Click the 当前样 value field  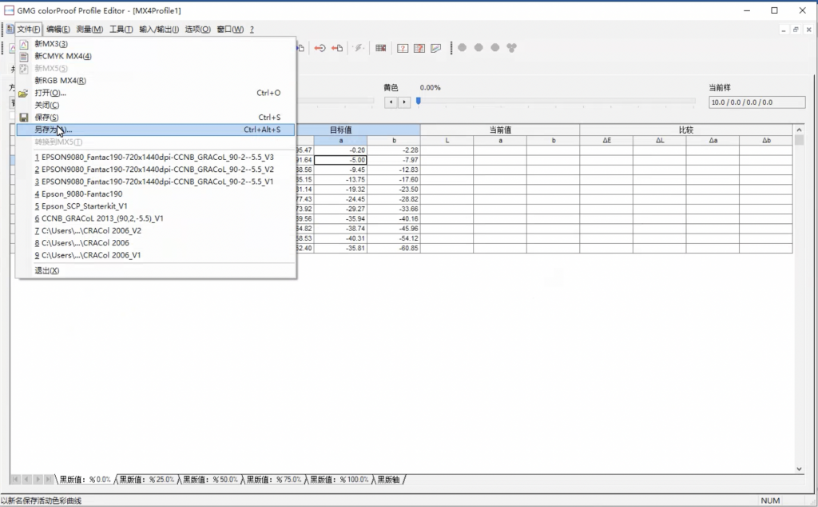756,102
